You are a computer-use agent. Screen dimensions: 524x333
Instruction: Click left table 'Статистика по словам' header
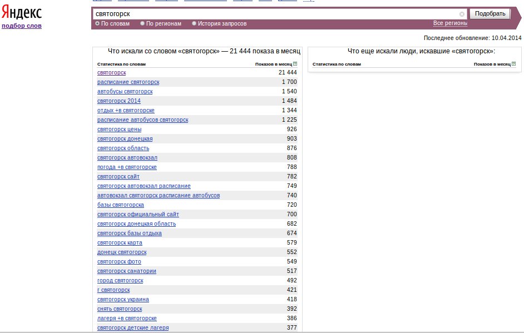(x=121, y=64)
